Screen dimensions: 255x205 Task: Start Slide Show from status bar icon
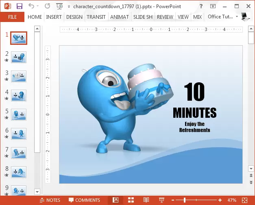point(161,200)
